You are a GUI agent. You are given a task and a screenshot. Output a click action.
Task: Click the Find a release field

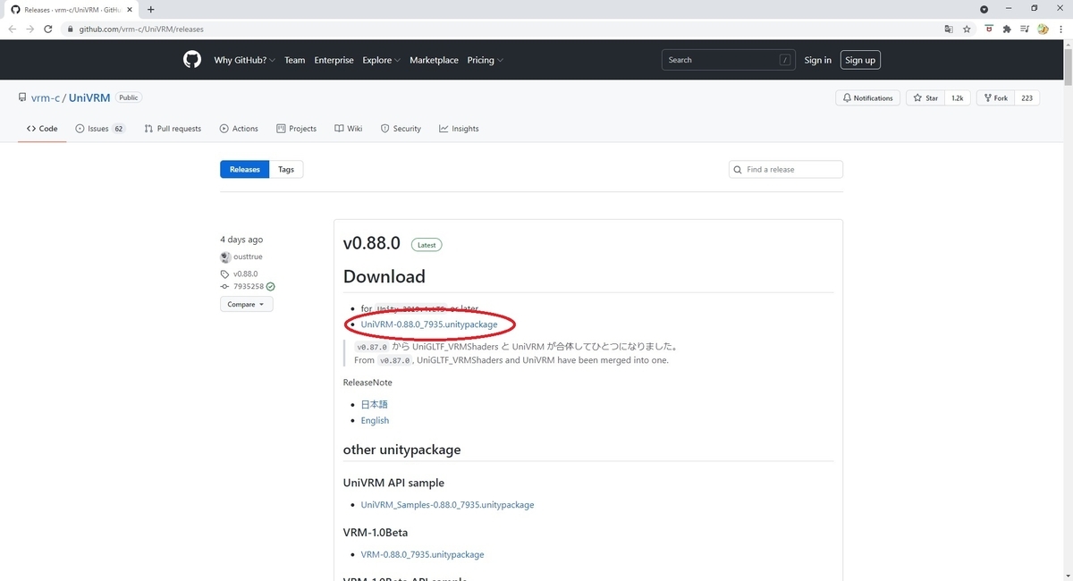[x=786, y=169]
